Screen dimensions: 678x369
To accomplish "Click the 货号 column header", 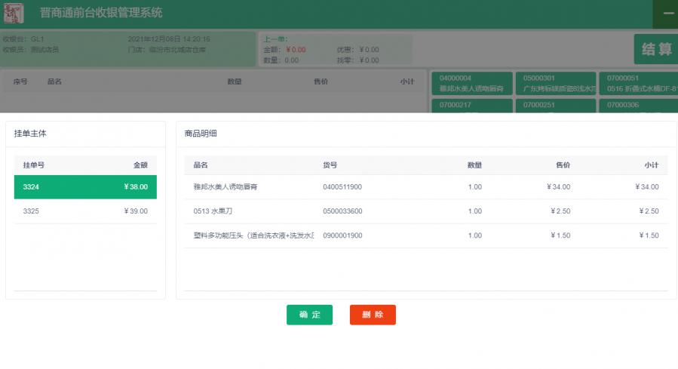I will pos(330,165).
